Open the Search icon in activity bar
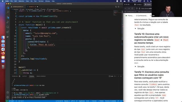This screenshot has width=182, height=102. click(8, 12)
